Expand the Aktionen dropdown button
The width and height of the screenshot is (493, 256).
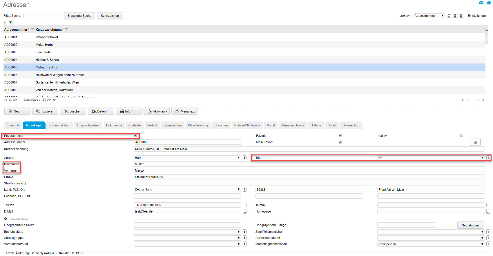pos(157,111)
